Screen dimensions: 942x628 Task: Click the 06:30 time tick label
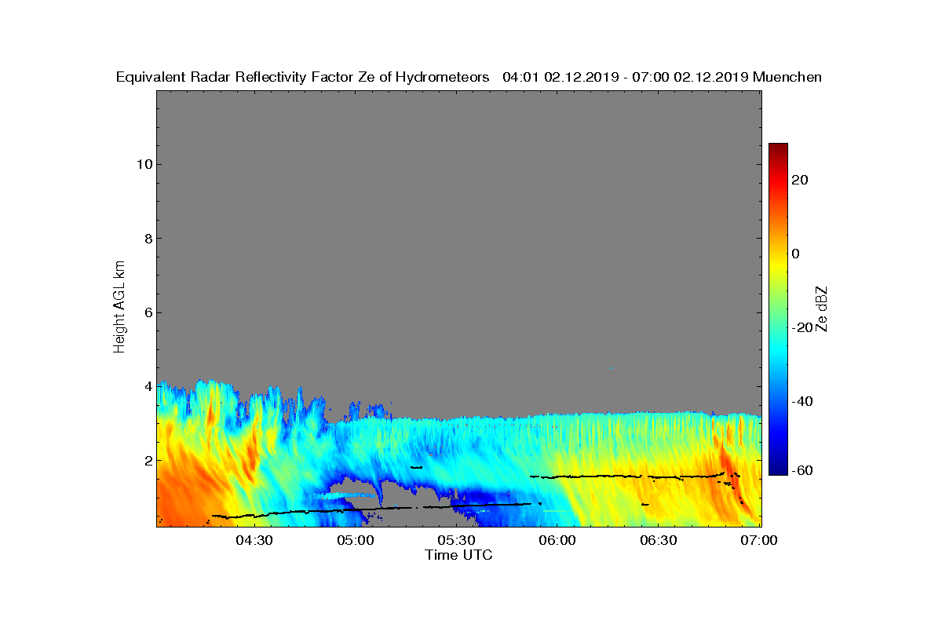coord(659,540)
